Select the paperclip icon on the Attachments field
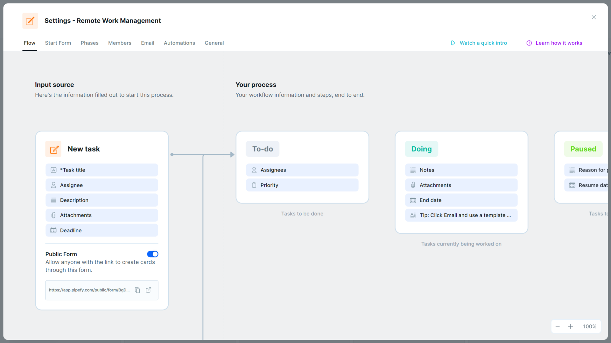Viewport: 611px width, 343px height. pyautogui.click(x=53, y=215)
